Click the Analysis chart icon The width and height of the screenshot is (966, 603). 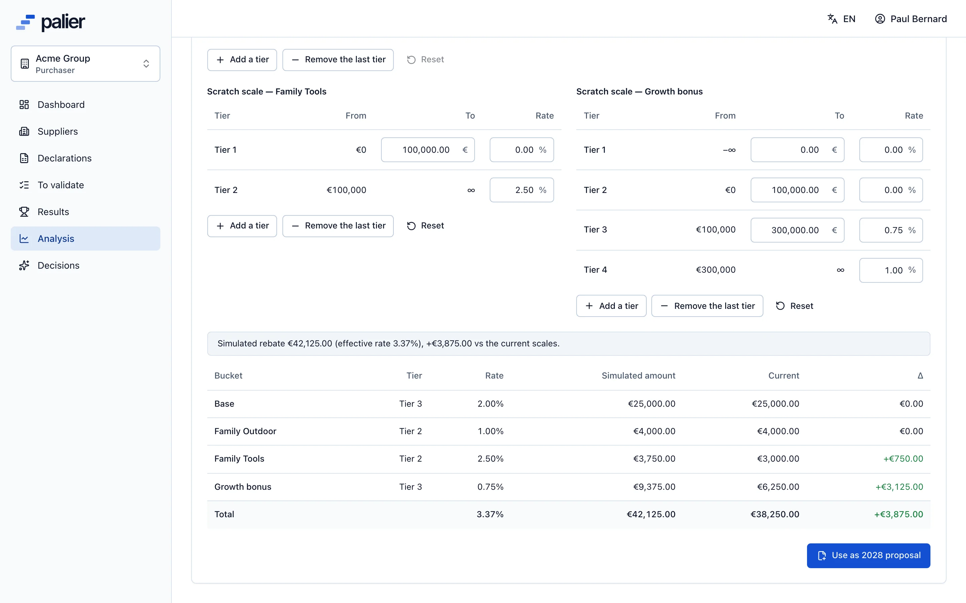pyautogui.click(x=24, y=239)
